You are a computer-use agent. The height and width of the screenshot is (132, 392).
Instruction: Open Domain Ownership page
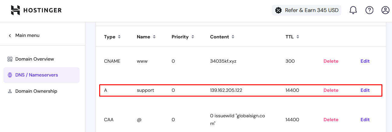click(36, 91)
